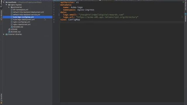The width and height of the screenshot is (187, 105).
Task: Select 00-namespace.yml in the project tree
Action: [x=21, y=10]
